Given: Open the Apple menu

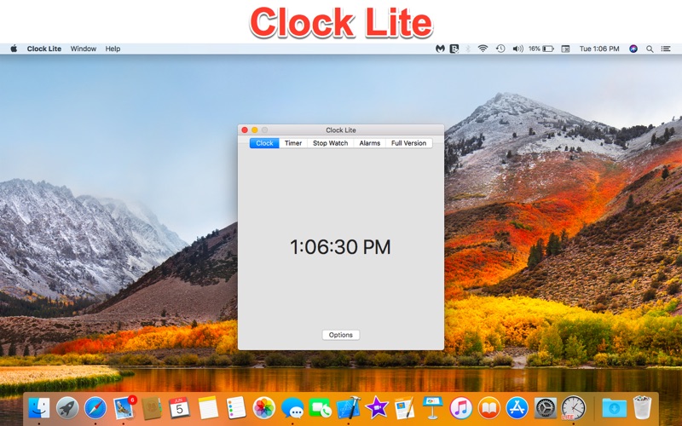Looking at the screenshot, I should [x=14, y=49].
